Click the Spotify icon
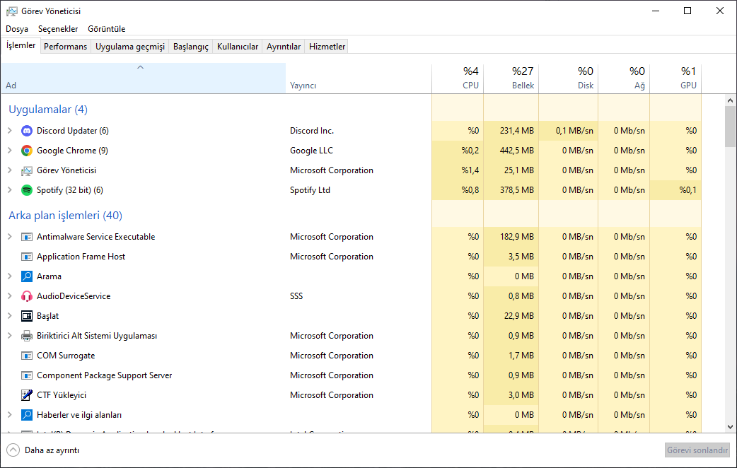The image size is (737, 468). pos(27,190)
